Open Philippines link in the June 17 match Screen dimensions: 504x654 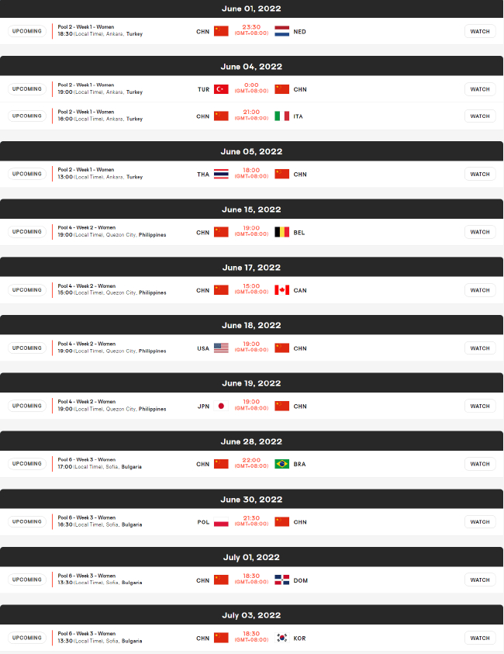pyautogui.click(x=152, y=293)
